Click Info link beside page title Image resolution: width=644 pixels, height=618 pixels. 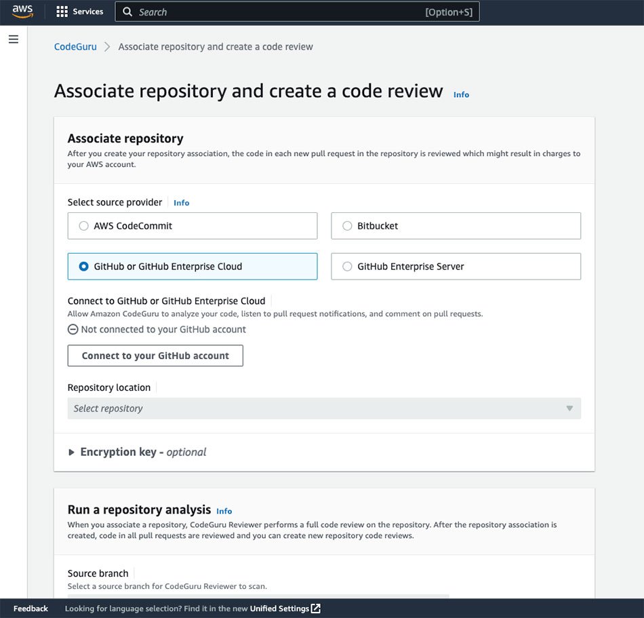tap(461, 95)
